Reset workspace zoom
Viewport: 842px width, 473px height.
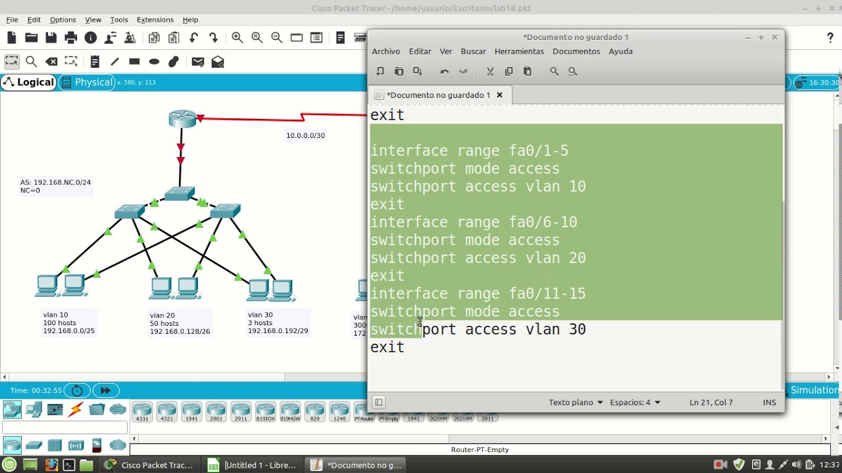[x=257, y=38]
